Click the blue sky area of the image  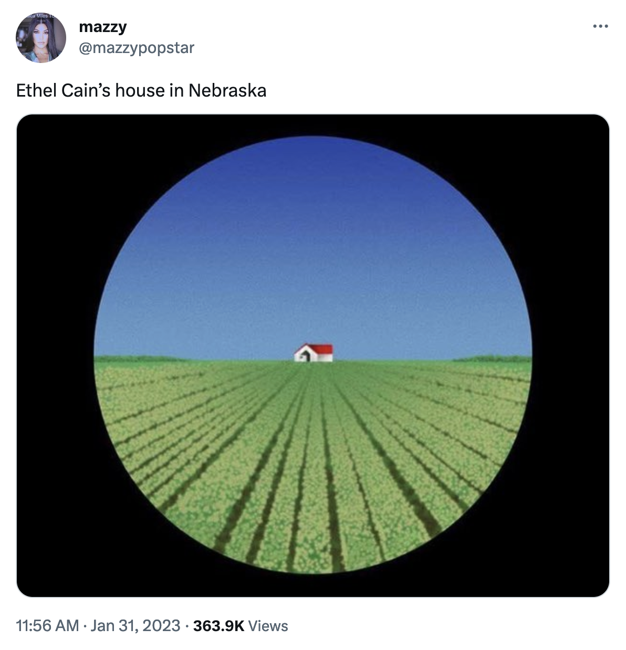coord(313,242)
